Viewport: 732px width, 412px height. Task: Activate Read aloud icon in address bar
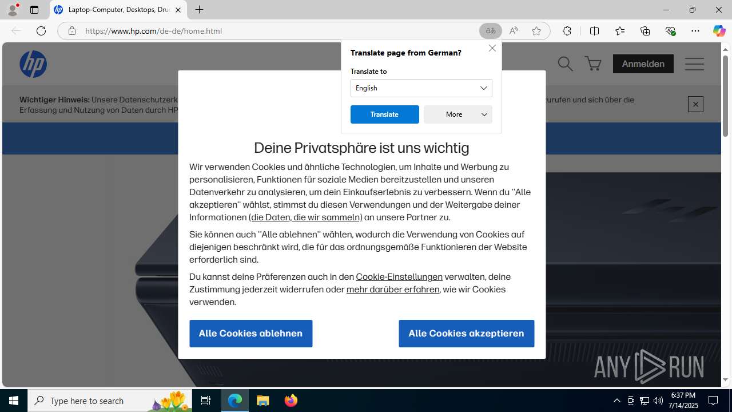coord(514,31)
